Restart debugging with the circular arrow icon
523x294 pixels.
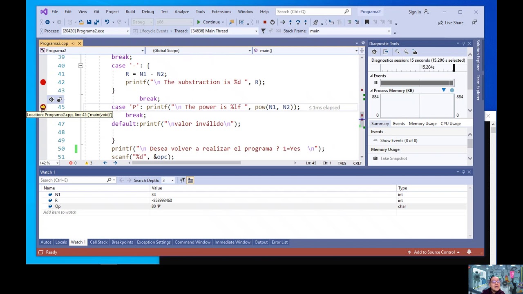pos(273,22)
